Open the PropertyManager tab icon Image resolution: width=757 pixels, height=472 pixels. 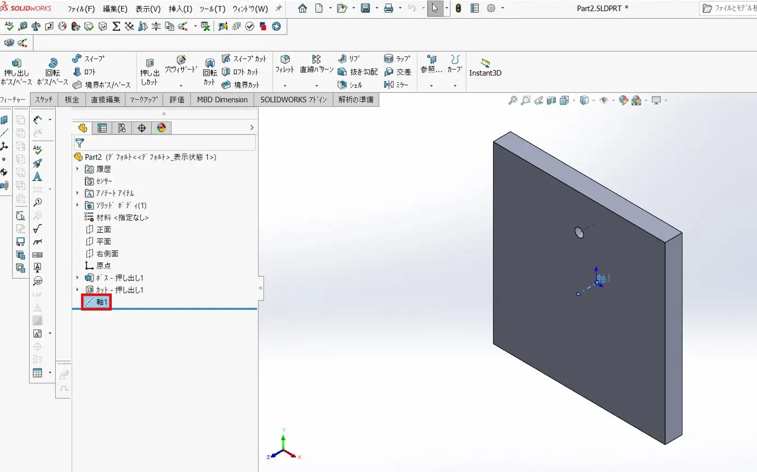tap(102, 128)
